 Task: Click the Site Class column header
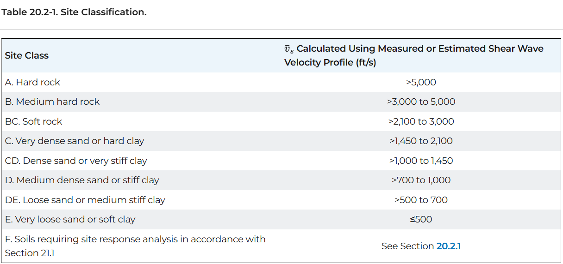pyautogui.click(x=27, y=55)
